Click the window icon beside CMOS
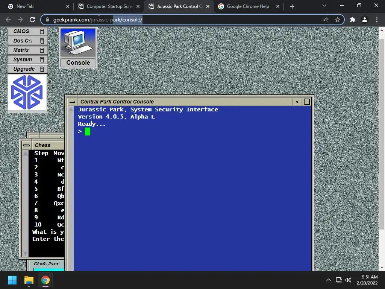This screenshot has height=289, width=385. (x=42, y=32)
